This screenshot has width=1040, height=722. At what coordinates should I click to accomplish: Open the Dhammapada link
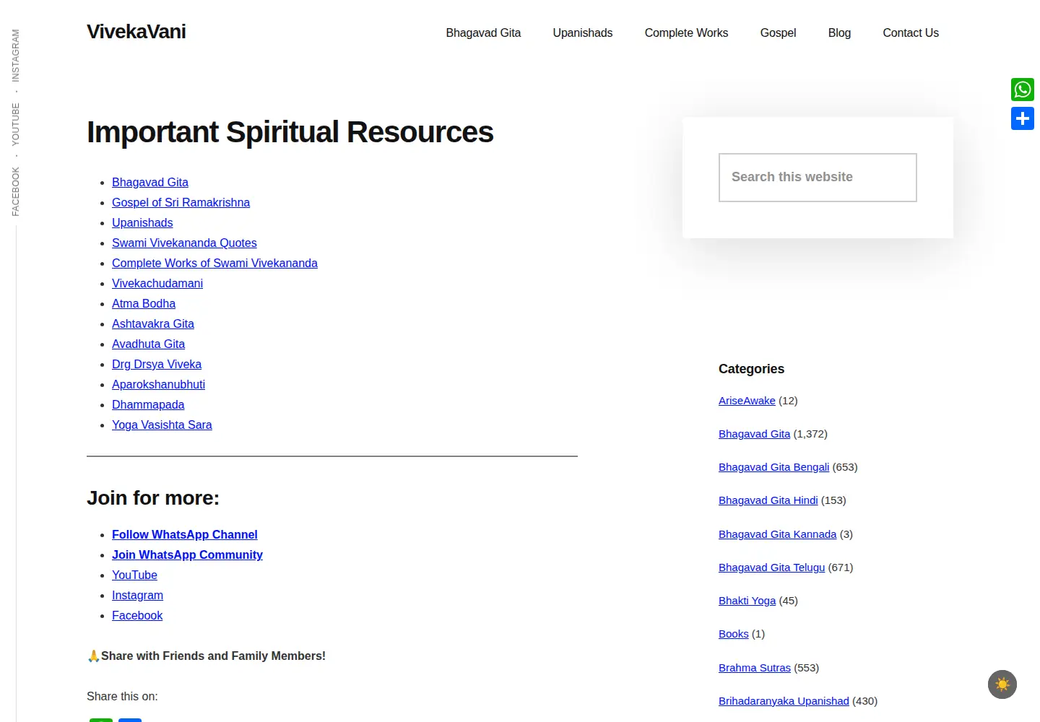pyautogui.click(x=148, y=404)
